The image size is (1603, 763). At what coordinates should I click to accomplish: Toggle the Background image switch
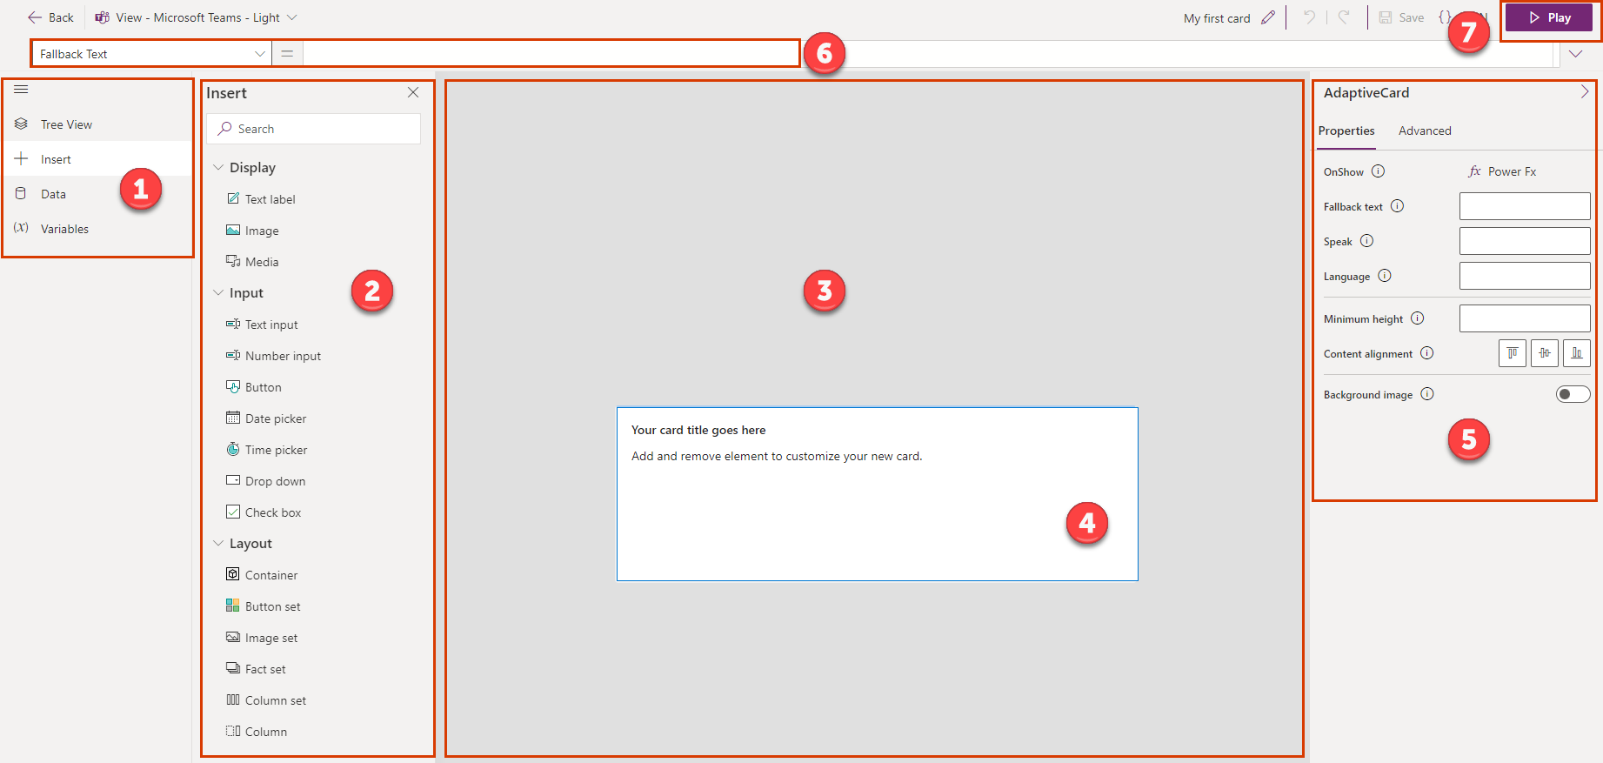[x=1573, y=394]
